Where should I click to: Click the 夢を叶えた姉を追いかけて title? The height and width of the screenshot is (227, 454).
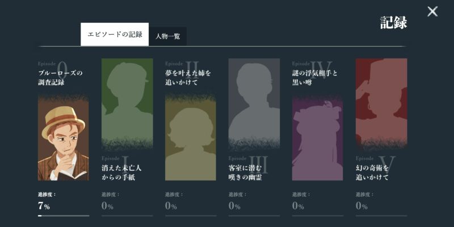188,78
